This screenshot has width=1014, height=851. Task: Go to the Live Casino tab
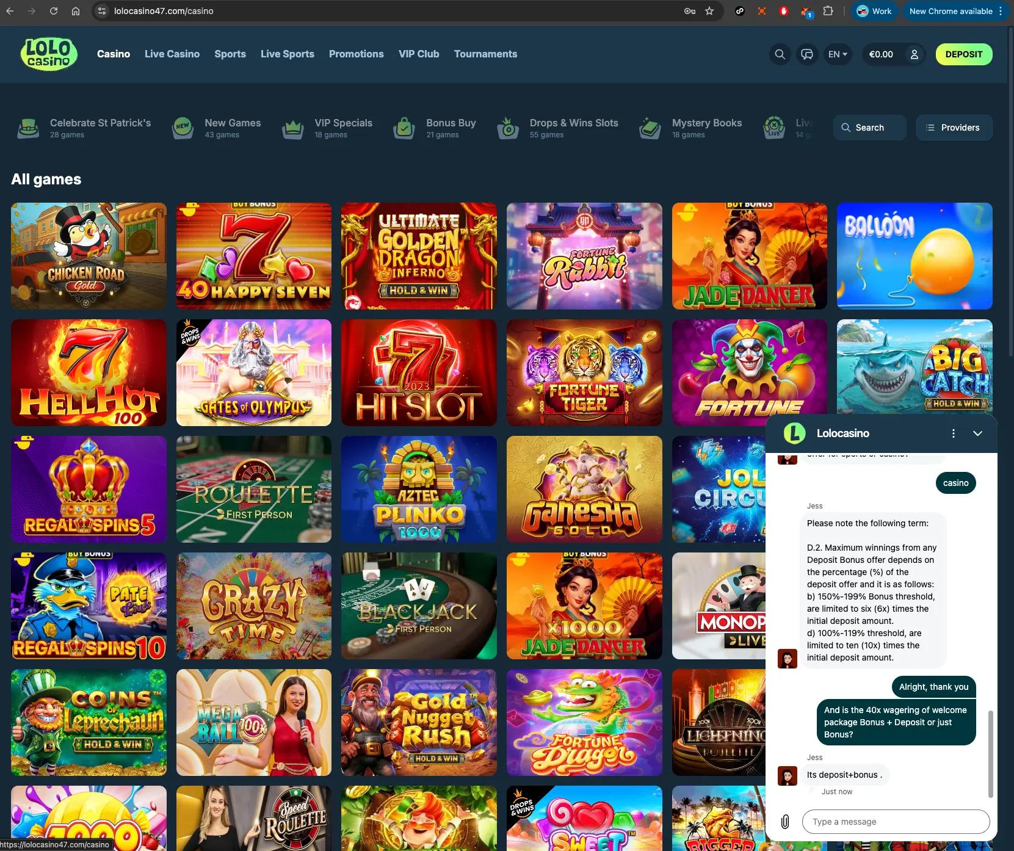click(x=172, y=54)
